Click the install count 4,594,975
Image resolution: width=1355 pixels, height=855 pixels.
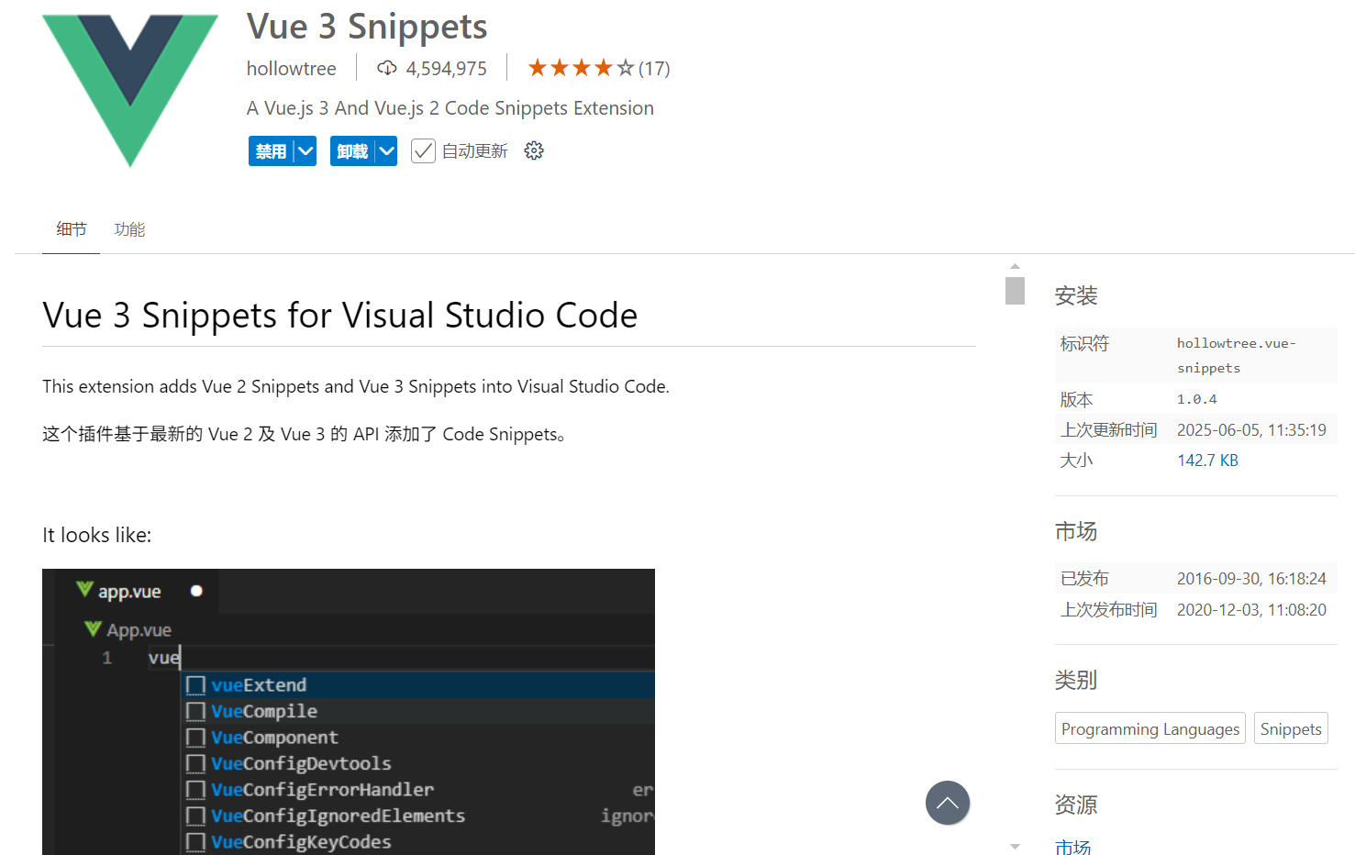(x=447, y=69)
